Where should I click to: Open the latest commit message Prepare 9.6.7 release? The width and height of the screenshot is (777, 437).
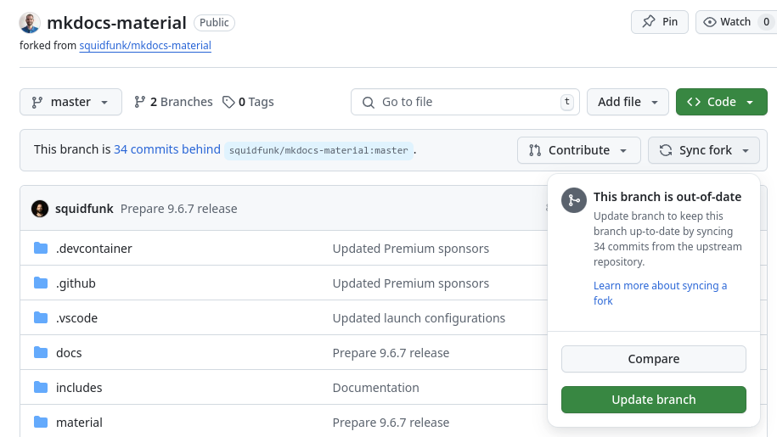[179, 209]
